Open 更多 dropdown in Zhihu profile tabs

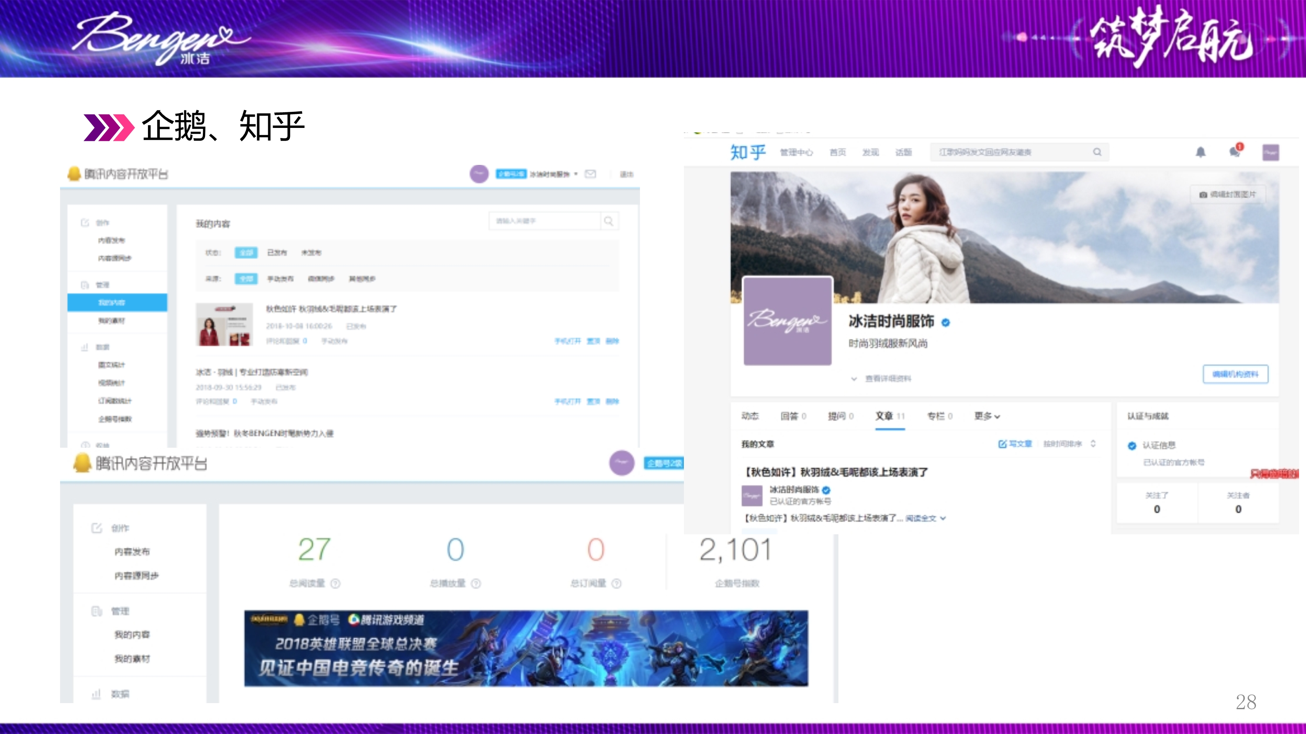[x=986, y=416]
